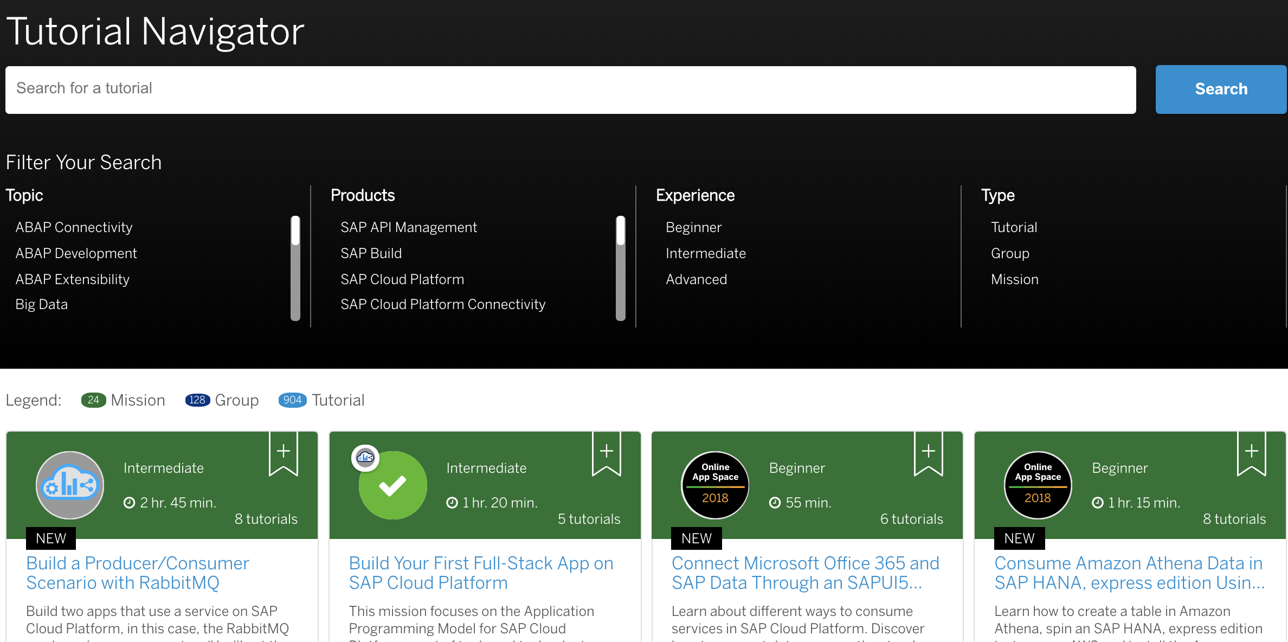Image resolution: width=1288 pixels, height=642 pixels.
Task: Click the NEW tag on RabbitMQ card
Action: 51,538
